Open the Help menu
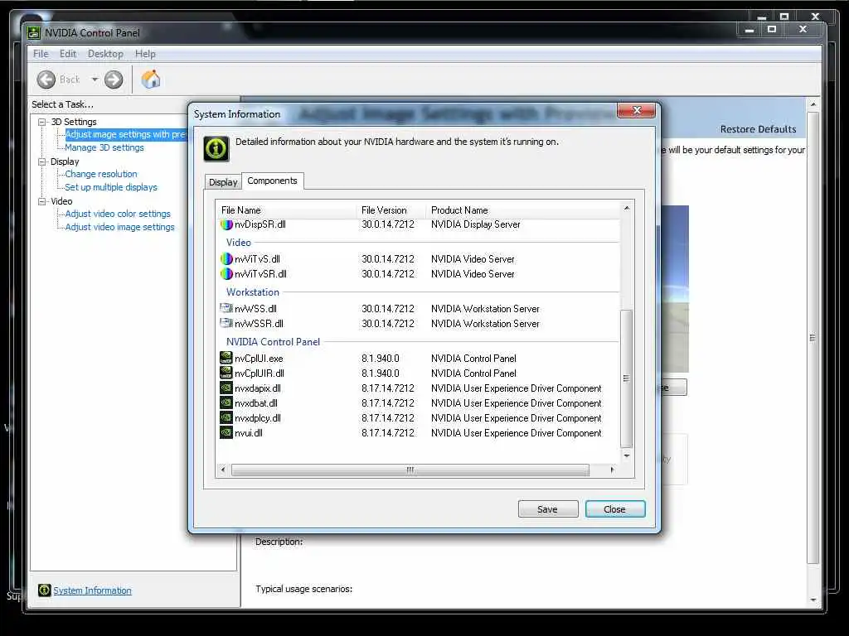 click(145, 54)
